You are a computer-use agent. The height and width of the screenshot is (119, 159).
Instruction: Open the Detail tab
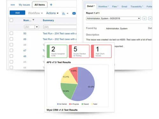coord(91,6)
